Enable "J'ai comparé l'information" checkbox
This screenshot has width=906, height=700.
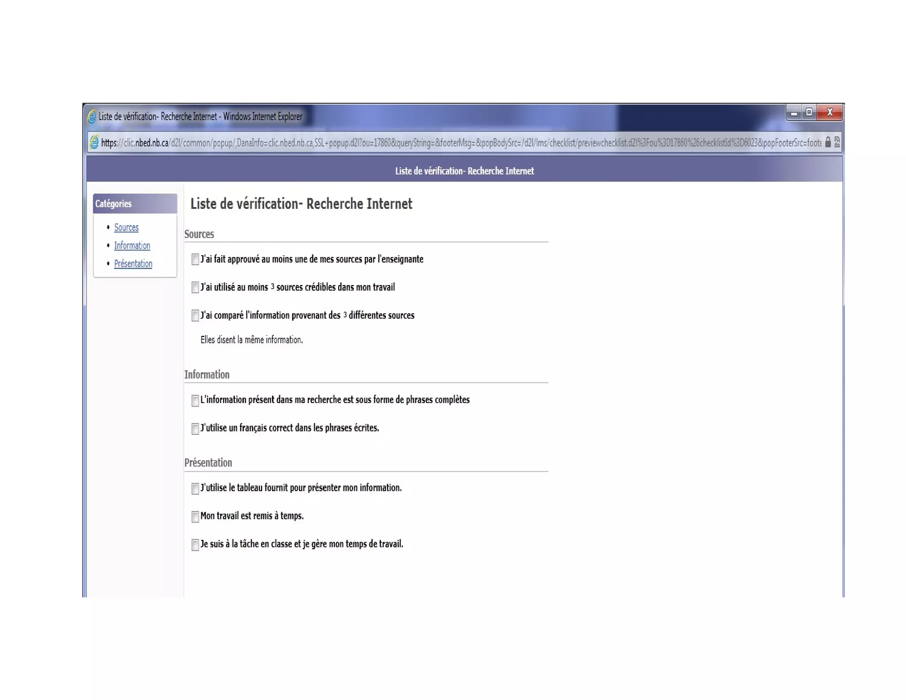tap(195, 315)
